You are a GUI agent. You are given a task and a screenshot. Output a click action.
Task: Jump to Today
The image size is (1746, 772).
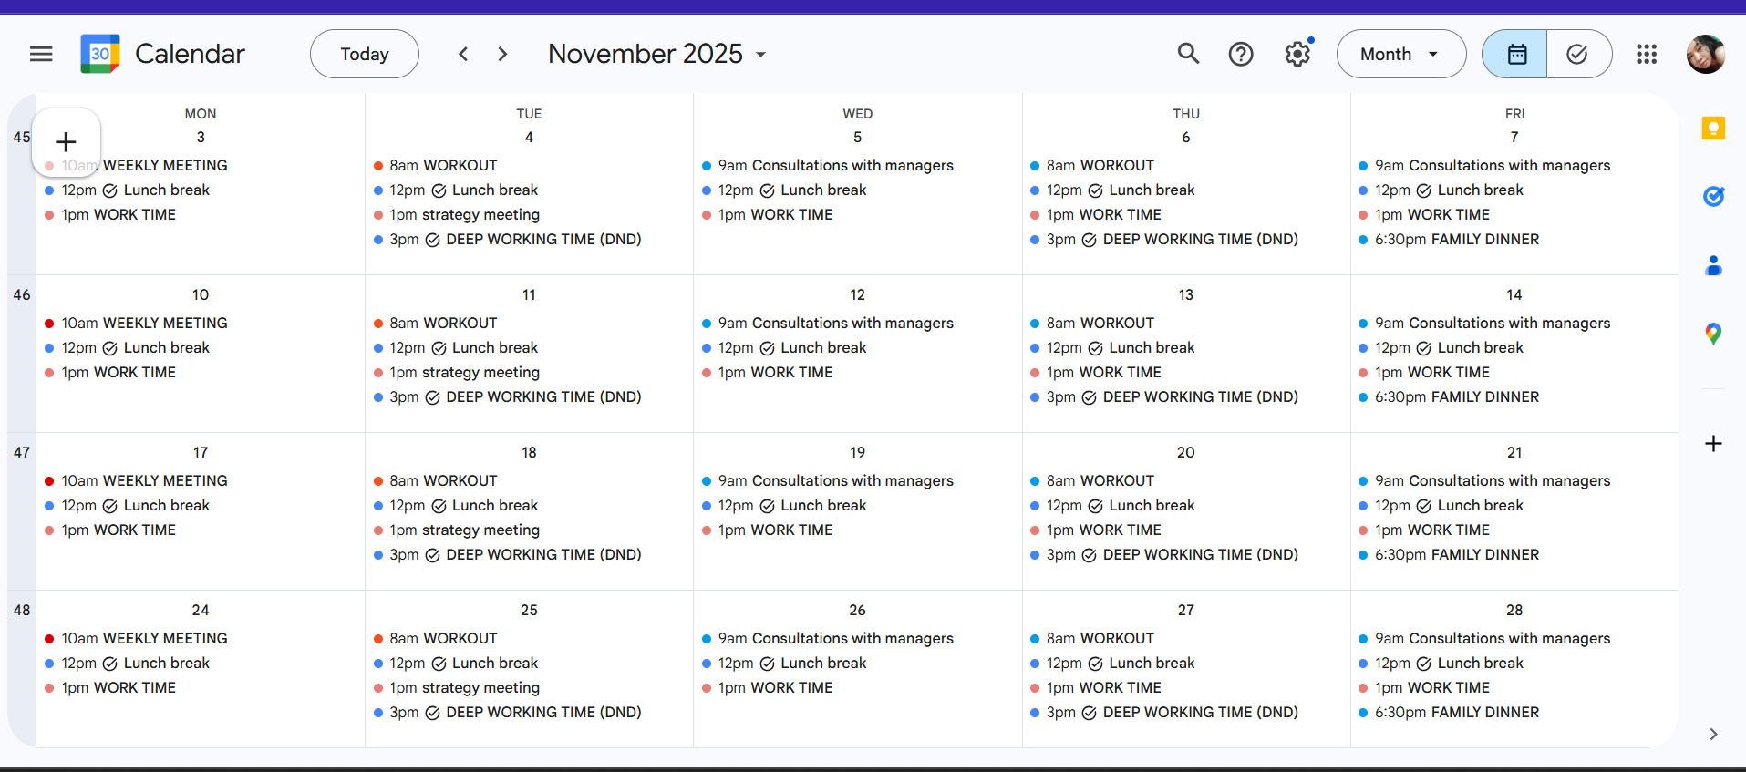[x=365, y=54]
